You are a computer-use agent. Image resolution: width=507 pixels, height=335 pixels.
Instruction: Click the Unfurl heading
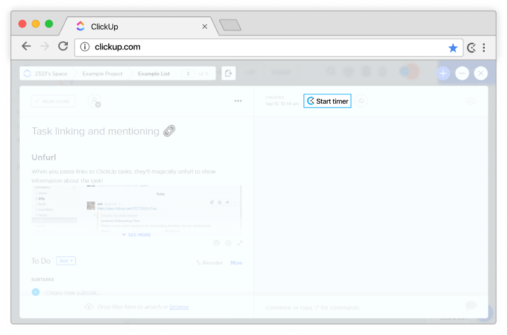(44, 157)
